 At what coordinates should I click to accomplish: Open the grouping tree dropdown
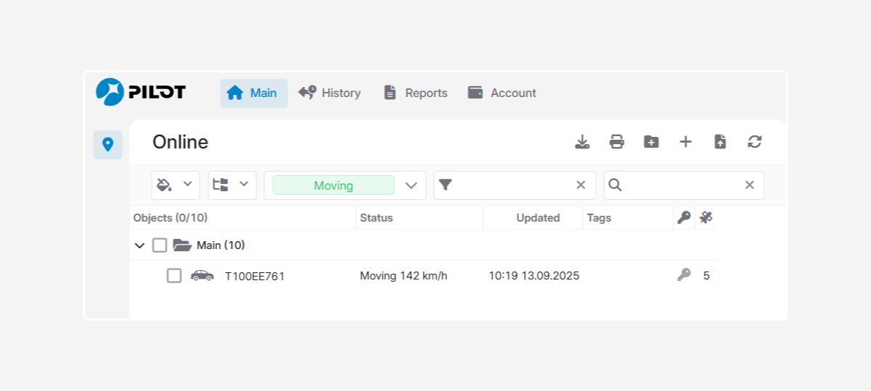coord(232,185)
